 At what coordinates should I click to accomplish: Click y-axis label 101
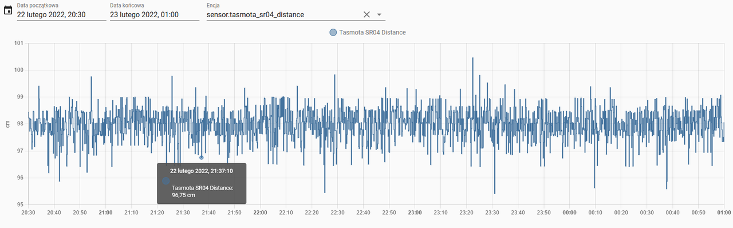[18, 43]
